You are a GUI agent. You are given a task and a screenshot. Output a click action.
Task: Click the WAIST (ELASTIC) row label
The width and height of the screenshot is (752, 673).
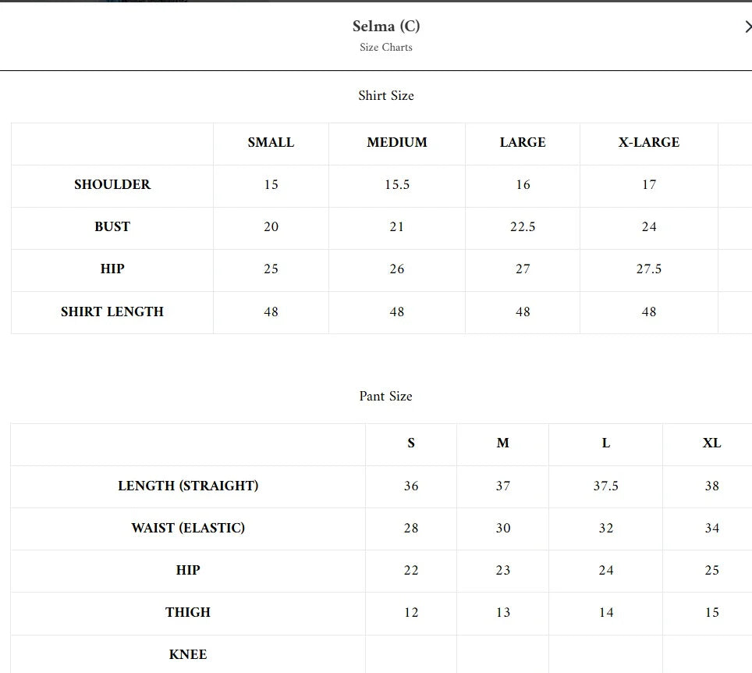188,528
